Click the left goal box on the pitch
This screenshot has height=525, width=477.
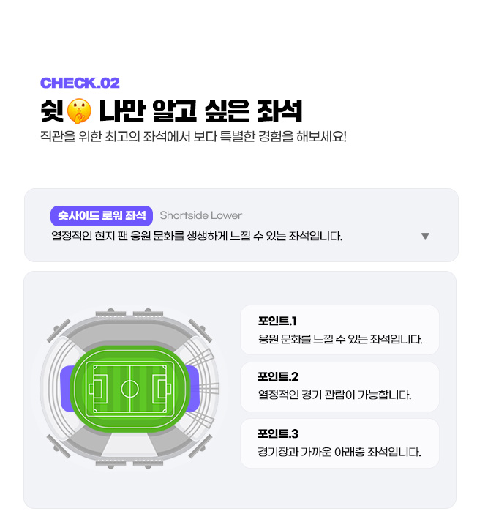click(98, 389)
